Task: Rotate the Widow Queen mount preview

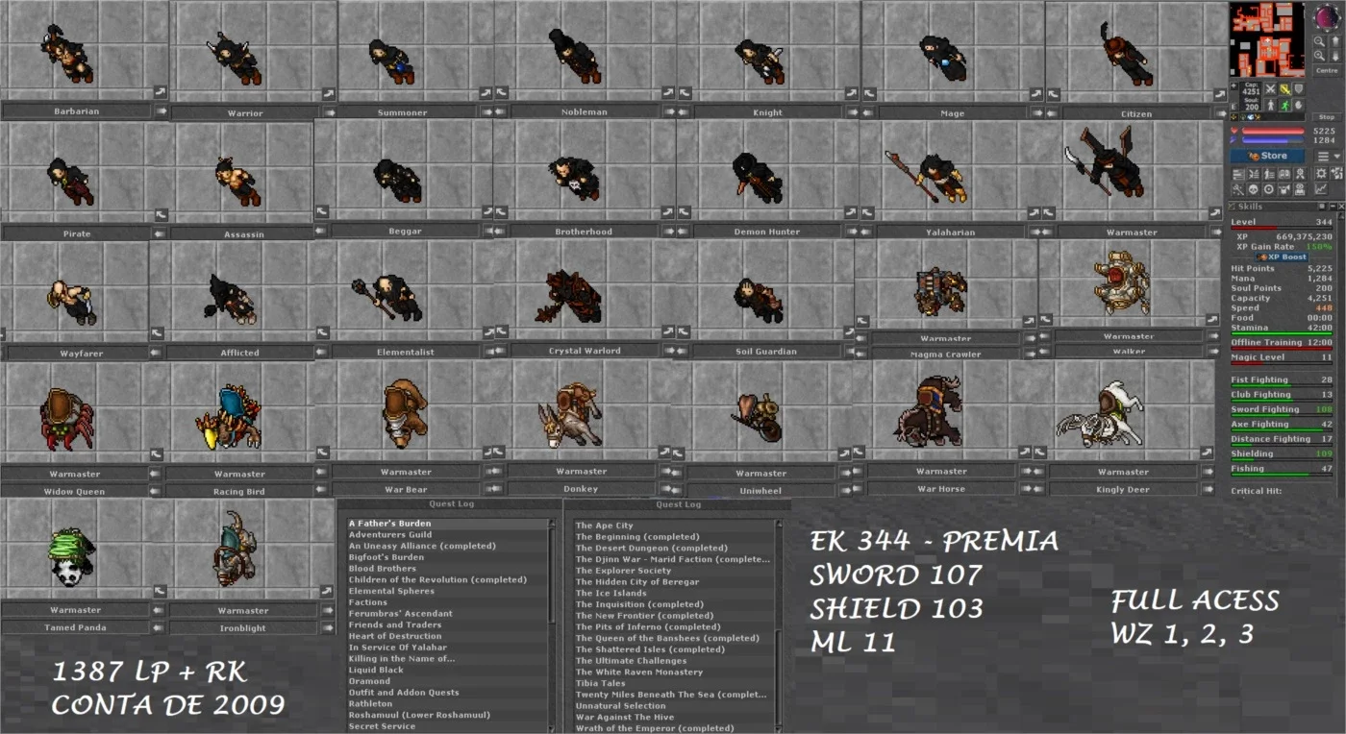Action: [x=159, y=454]
